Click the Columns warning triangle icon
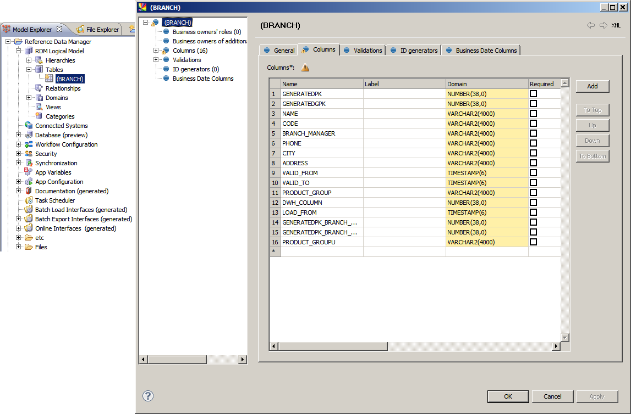631x414 pixels. [305, 68]
